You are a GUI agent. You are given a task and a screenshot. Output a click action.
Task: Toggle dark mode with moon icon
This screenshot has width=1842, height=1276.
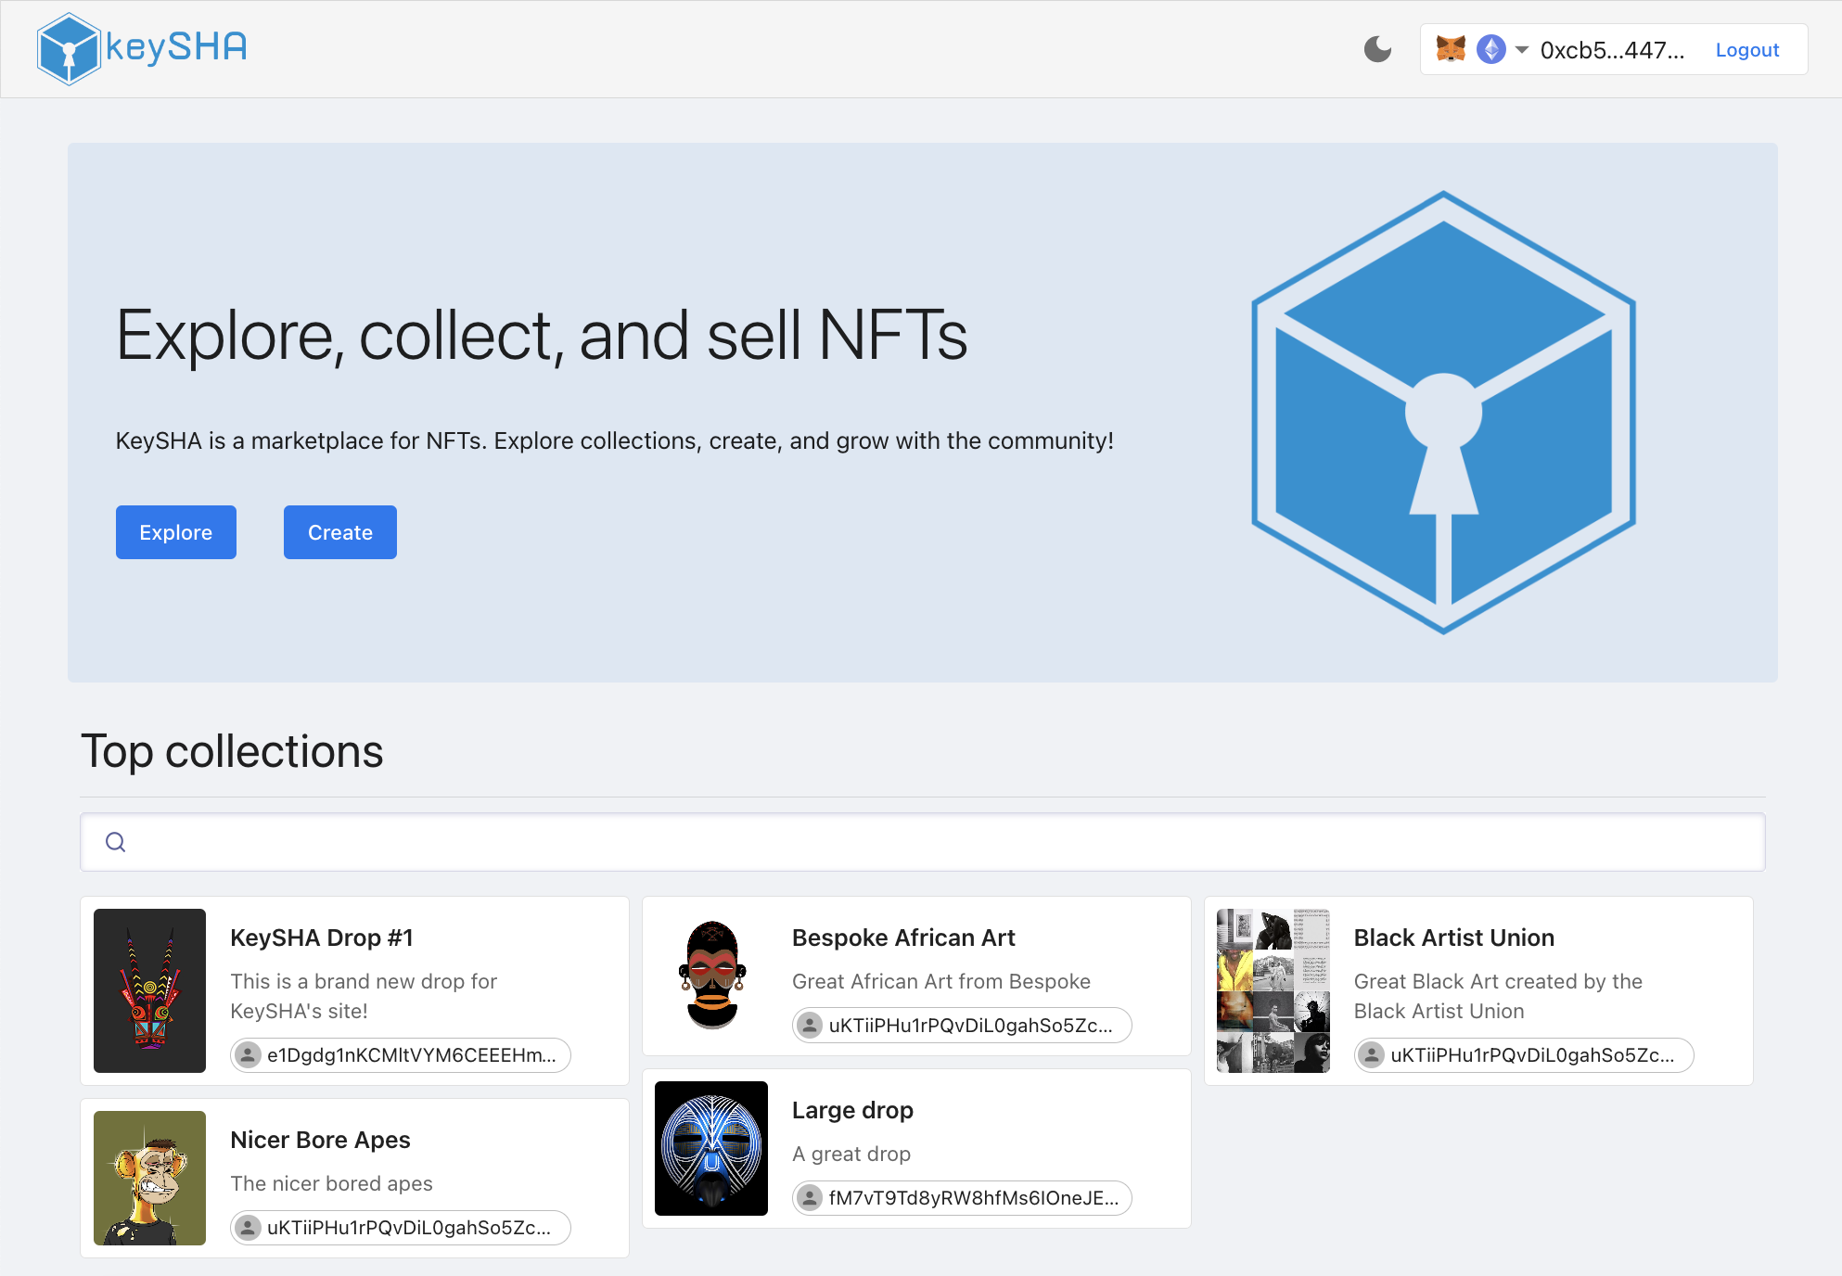point(1377,49)
